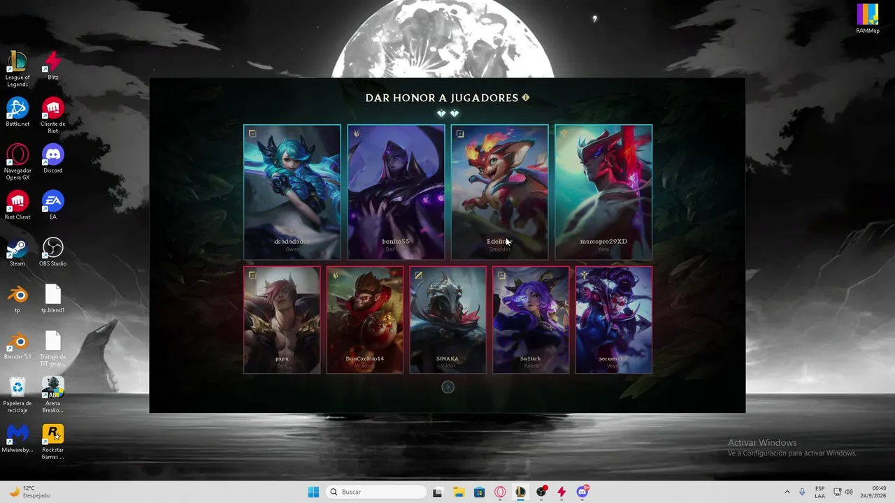
Task: Honor benito55 playing Bel'Veth
Action: [396, 192]
